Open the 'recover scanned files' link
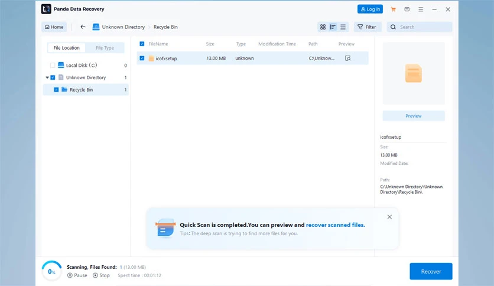Viewport: 494px width, 286px height. [x=335, y=225]
